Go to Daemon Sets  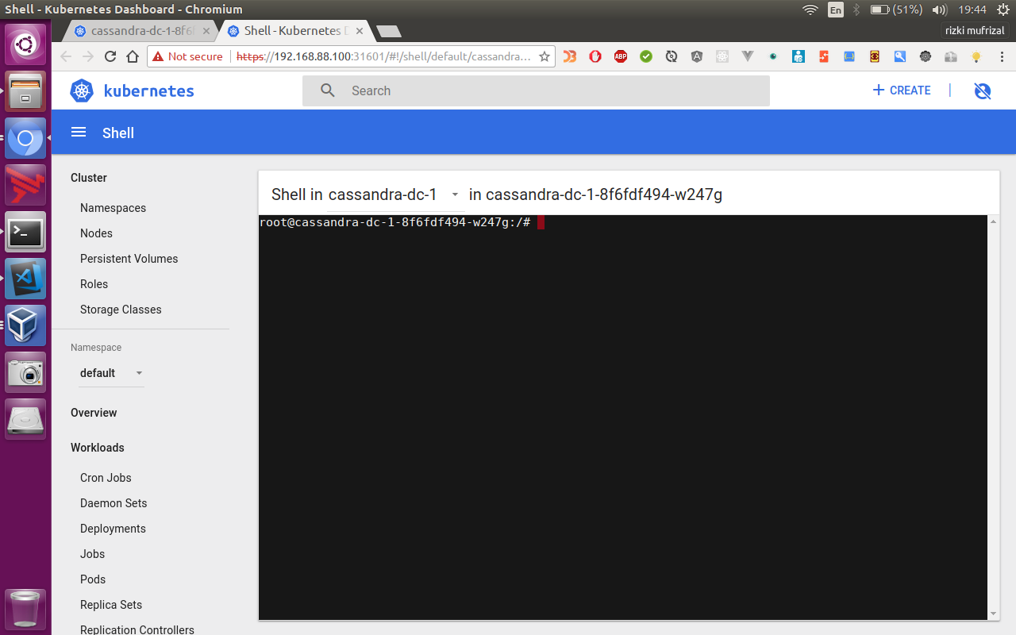tap(114, 503)
